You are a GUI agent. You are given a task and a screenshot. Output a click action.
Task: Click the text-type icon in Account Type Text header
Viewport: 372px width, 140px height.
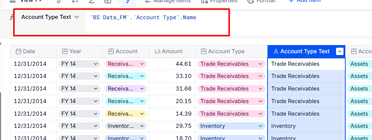pyautogui.click(x=276, y=51)
